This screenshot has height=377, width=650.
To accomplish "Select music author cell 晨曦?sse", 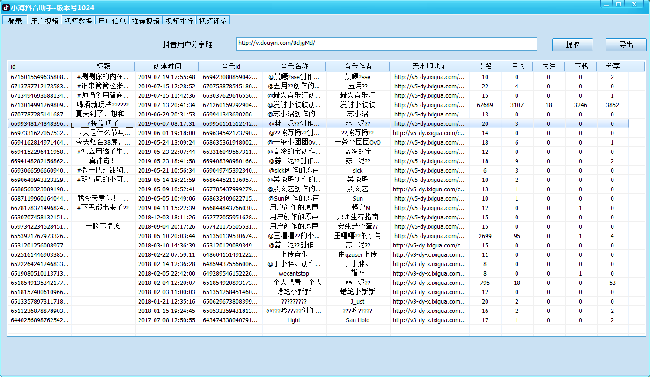I will 358,77.
